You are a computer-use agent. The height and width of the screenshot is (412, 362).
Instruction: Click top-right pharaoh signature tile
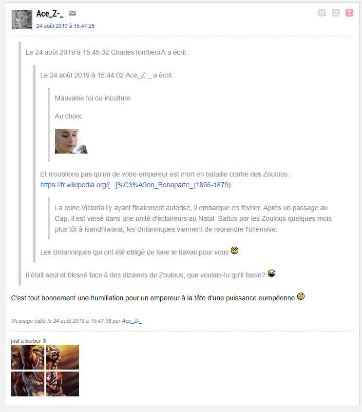[62, 357]
